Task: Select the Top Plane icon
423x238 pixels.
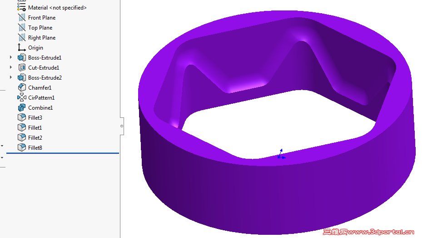Action: pyautogui.click(x=22, y=28)
